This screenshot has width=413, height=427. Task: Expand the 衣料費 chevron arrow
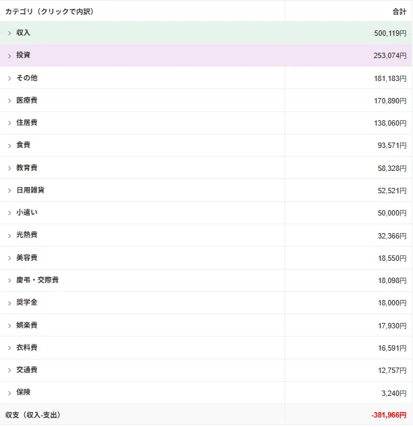point(9,348)
